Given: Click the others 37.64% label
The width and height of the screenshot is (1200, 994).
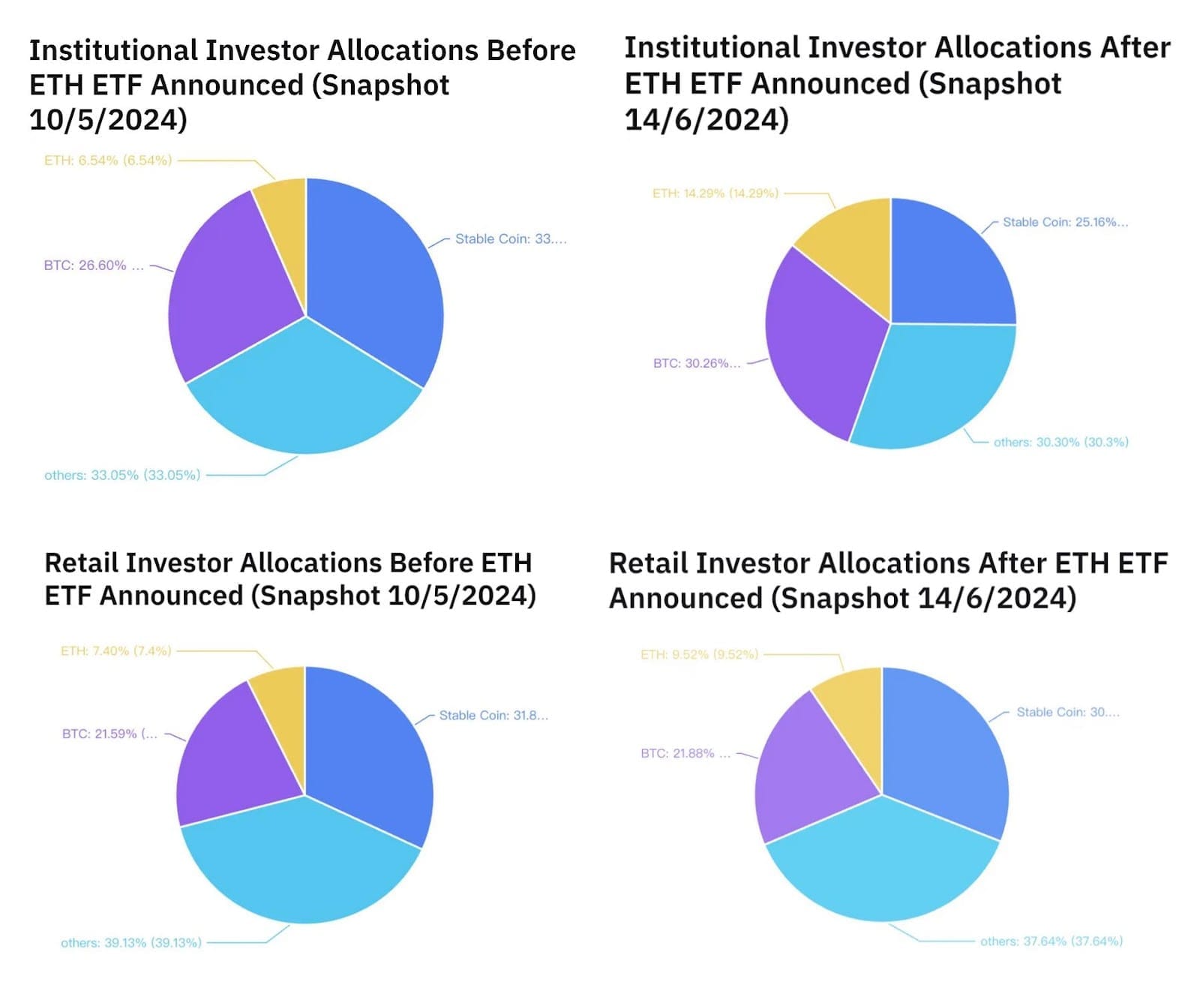Looking at the screenshot, I should coord(1051,941).
